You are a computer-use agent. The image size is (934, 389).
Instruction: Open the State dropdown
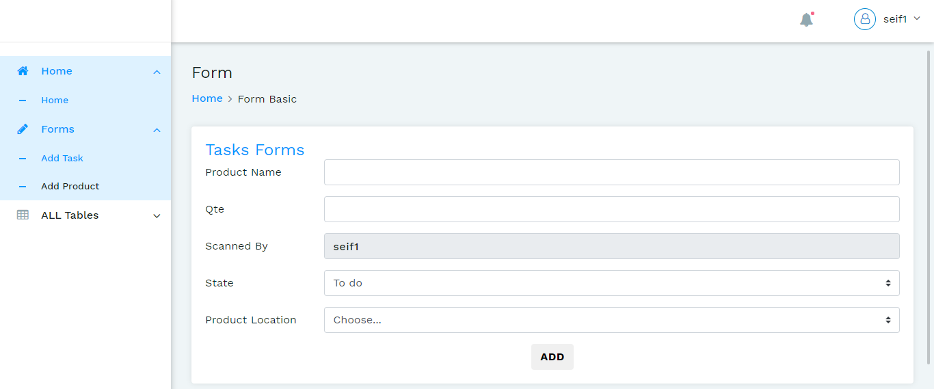(611, 283)
